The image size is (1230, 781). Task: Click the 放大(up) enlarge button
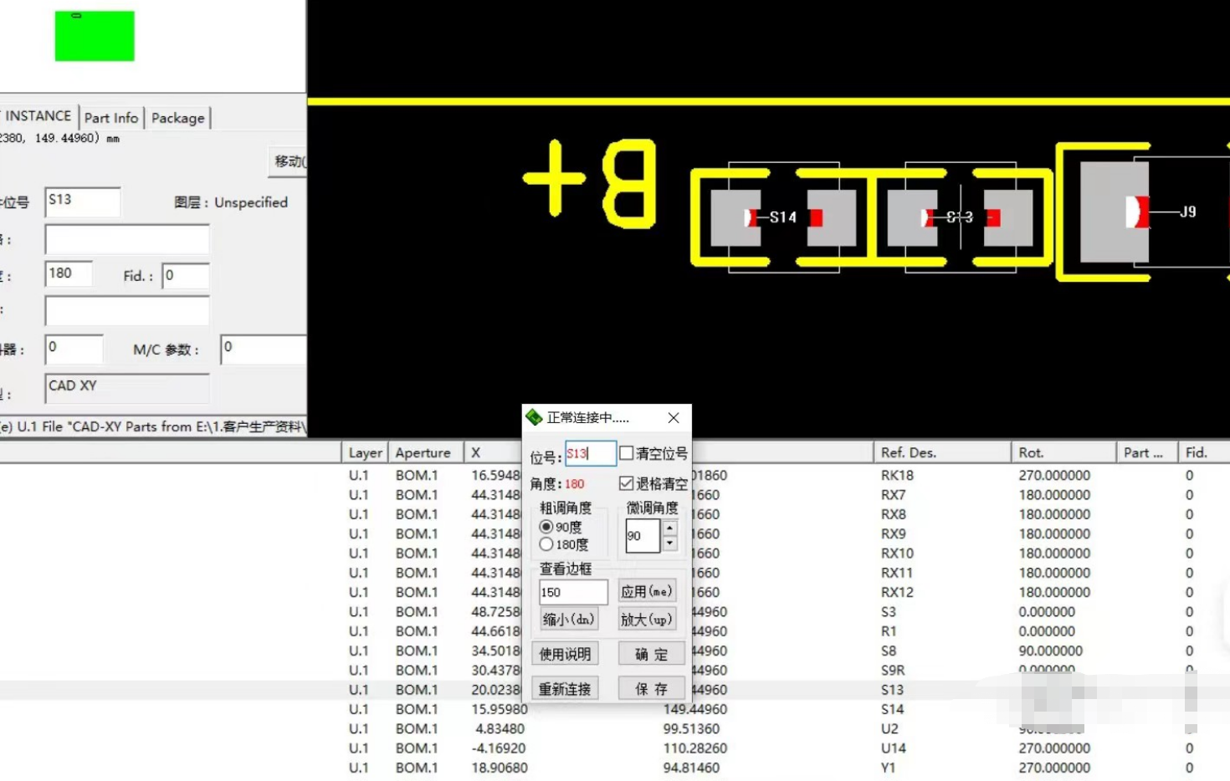(x=647, y=619)
